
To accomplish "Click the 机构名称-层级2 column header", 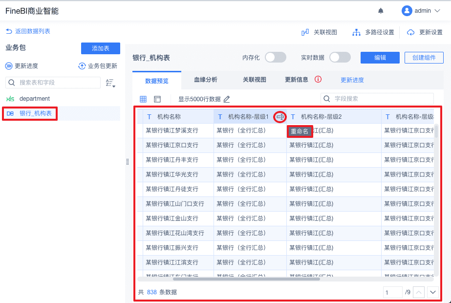I will (334, 116).
